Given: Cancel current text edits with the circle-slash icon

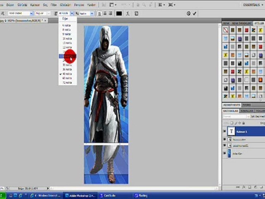Looking at the screenshot, I should click(x=189, y=13).
